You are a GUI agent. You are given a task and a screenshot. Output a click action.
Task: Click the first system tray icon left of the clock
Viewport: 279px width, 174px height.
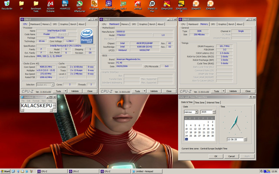tap(261, 171)
